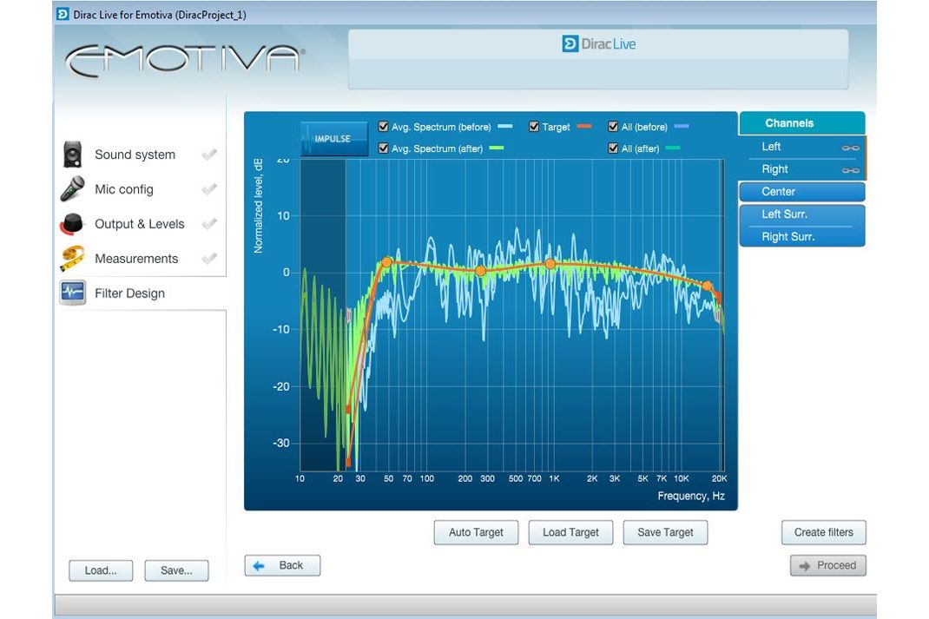Click the Emotiva logo

pyautogui.click(x=185, y=61)
